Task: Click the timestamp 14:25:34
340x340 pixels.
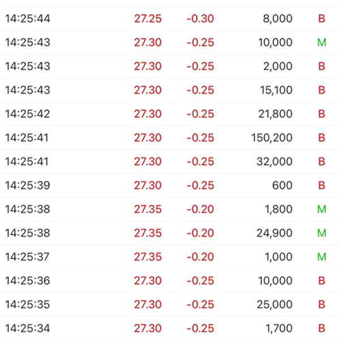Action: coord(28,329)
